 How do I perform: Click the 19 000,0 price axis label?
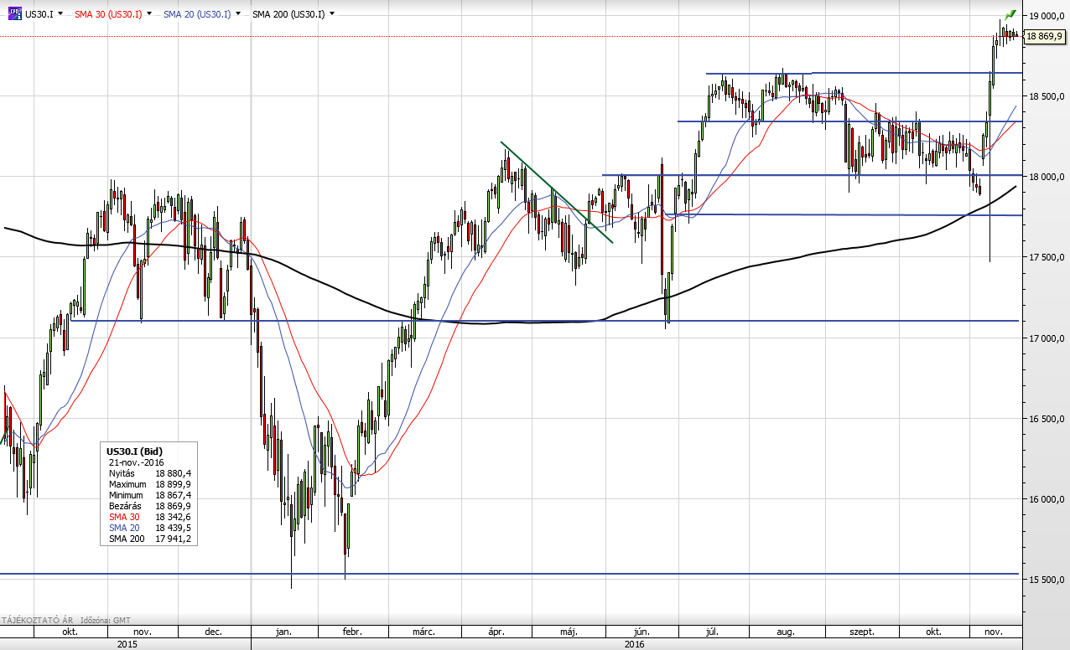(1047, 16)
